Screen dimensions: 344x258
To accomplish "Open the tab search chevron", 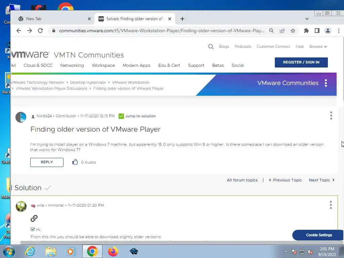I will (307, 19).
